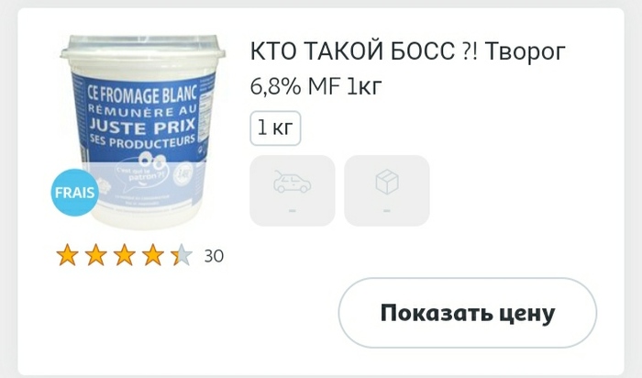Select the 1 кг size option chip

(275, 128)
